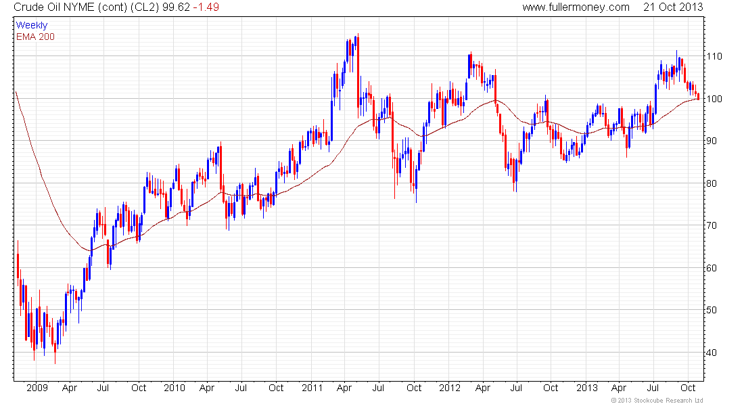Click the red price change -1.49

coord(206,7)
